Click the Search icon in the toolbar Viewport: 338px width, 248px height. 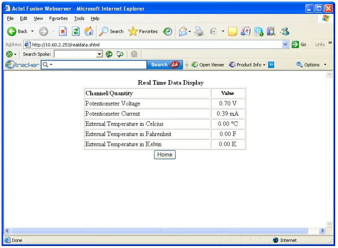click(x=111, y=32)
